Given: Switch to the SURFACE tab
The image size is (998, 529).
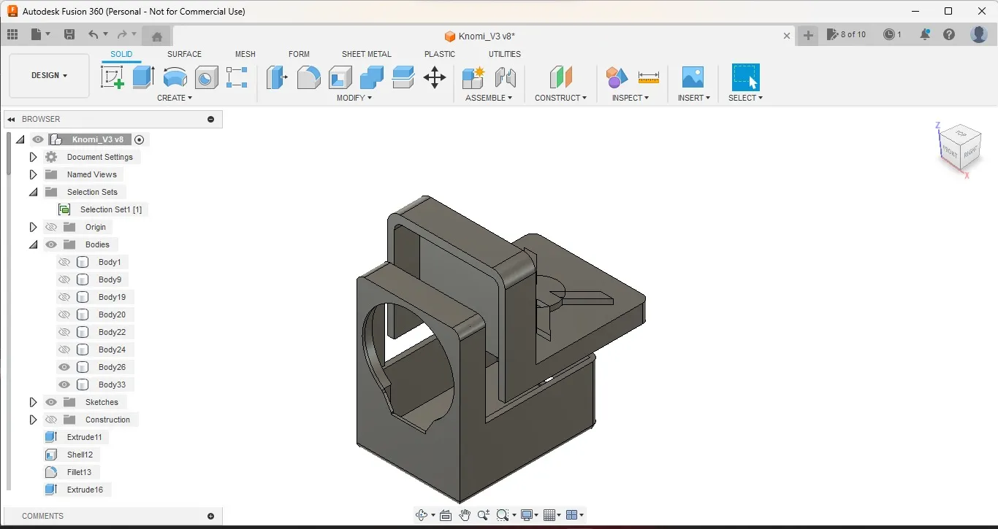Looking at the screenshot, I should click(x=184, y=54).
